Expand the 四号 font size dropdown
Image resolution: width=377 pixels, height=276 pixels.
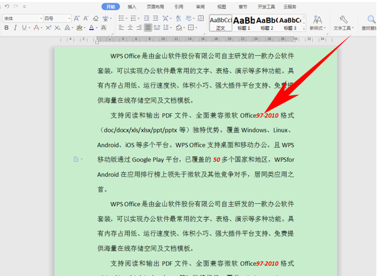(69, 19)
